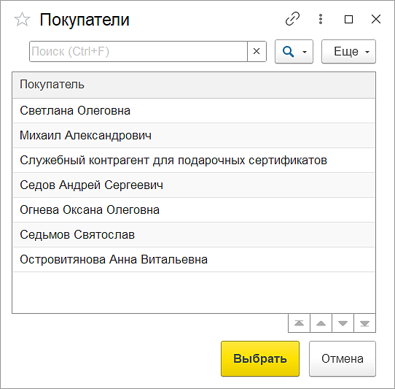
Task: Select row Седов Андрей Сергеевич
Action: [x=194, y=185]
